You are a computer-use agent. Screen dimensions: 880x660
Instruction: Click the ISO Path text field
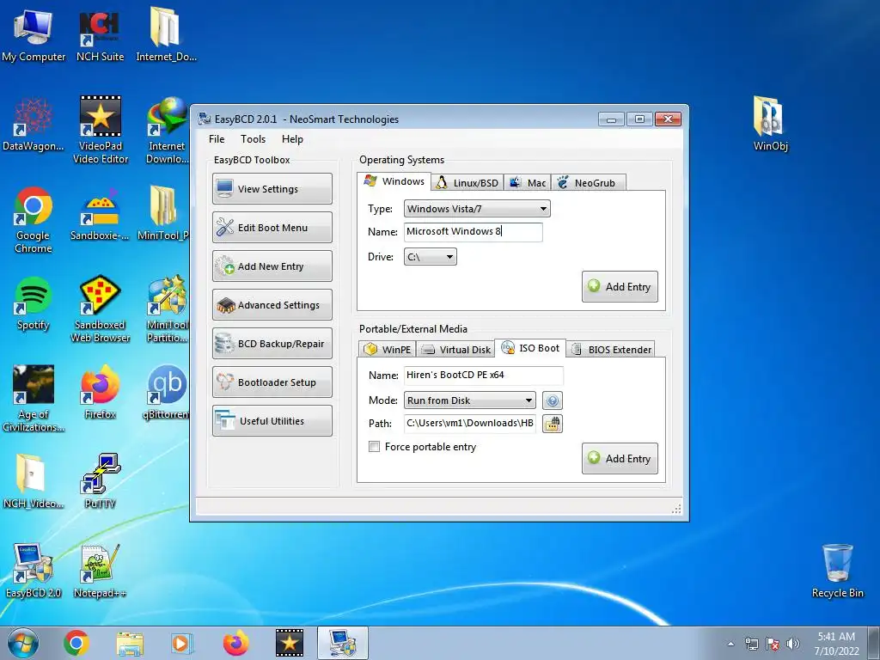point(470,423)
